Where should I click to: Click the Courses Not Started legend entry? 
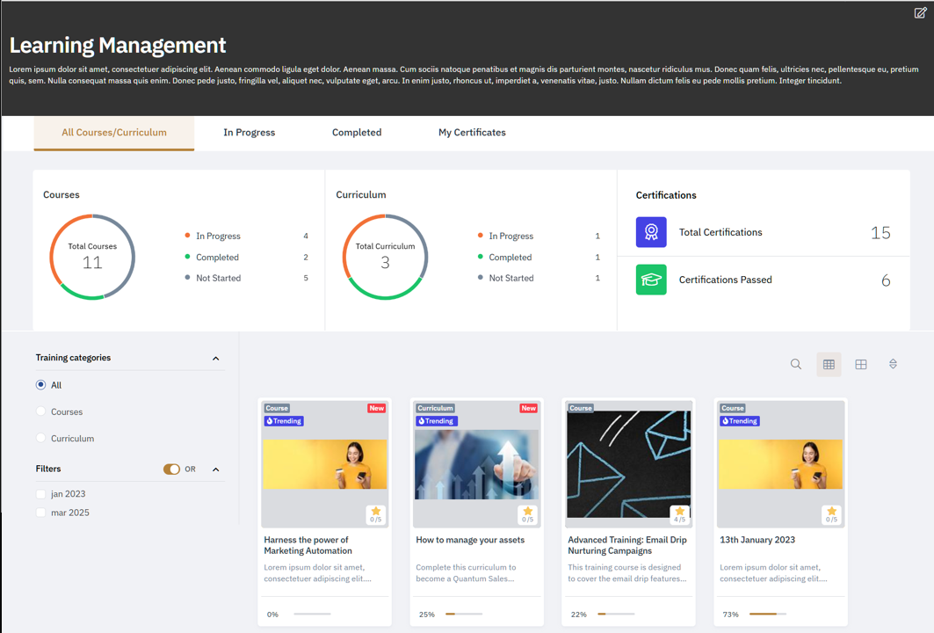pos(247,278)
